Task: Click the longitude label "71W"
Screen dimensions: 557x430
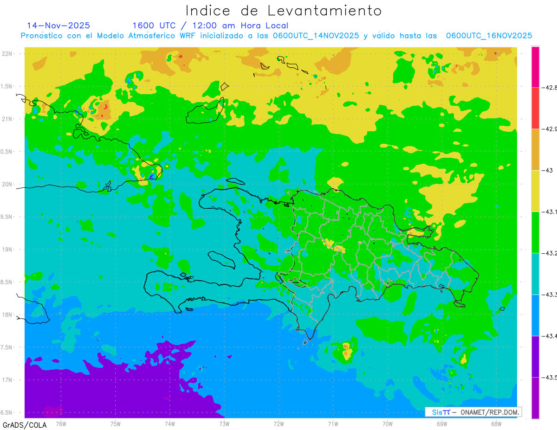Action: click(x=333, y=424)
